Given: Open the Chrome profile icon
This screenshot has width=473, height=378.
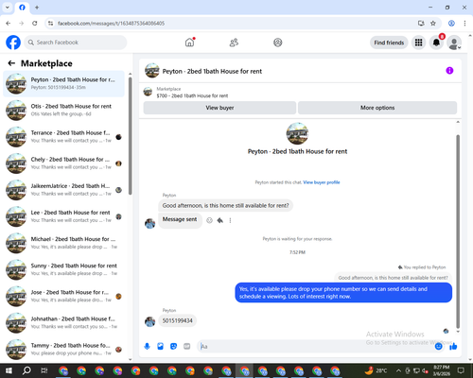Looking at the screenshot, I should click(x=451, y=24).
